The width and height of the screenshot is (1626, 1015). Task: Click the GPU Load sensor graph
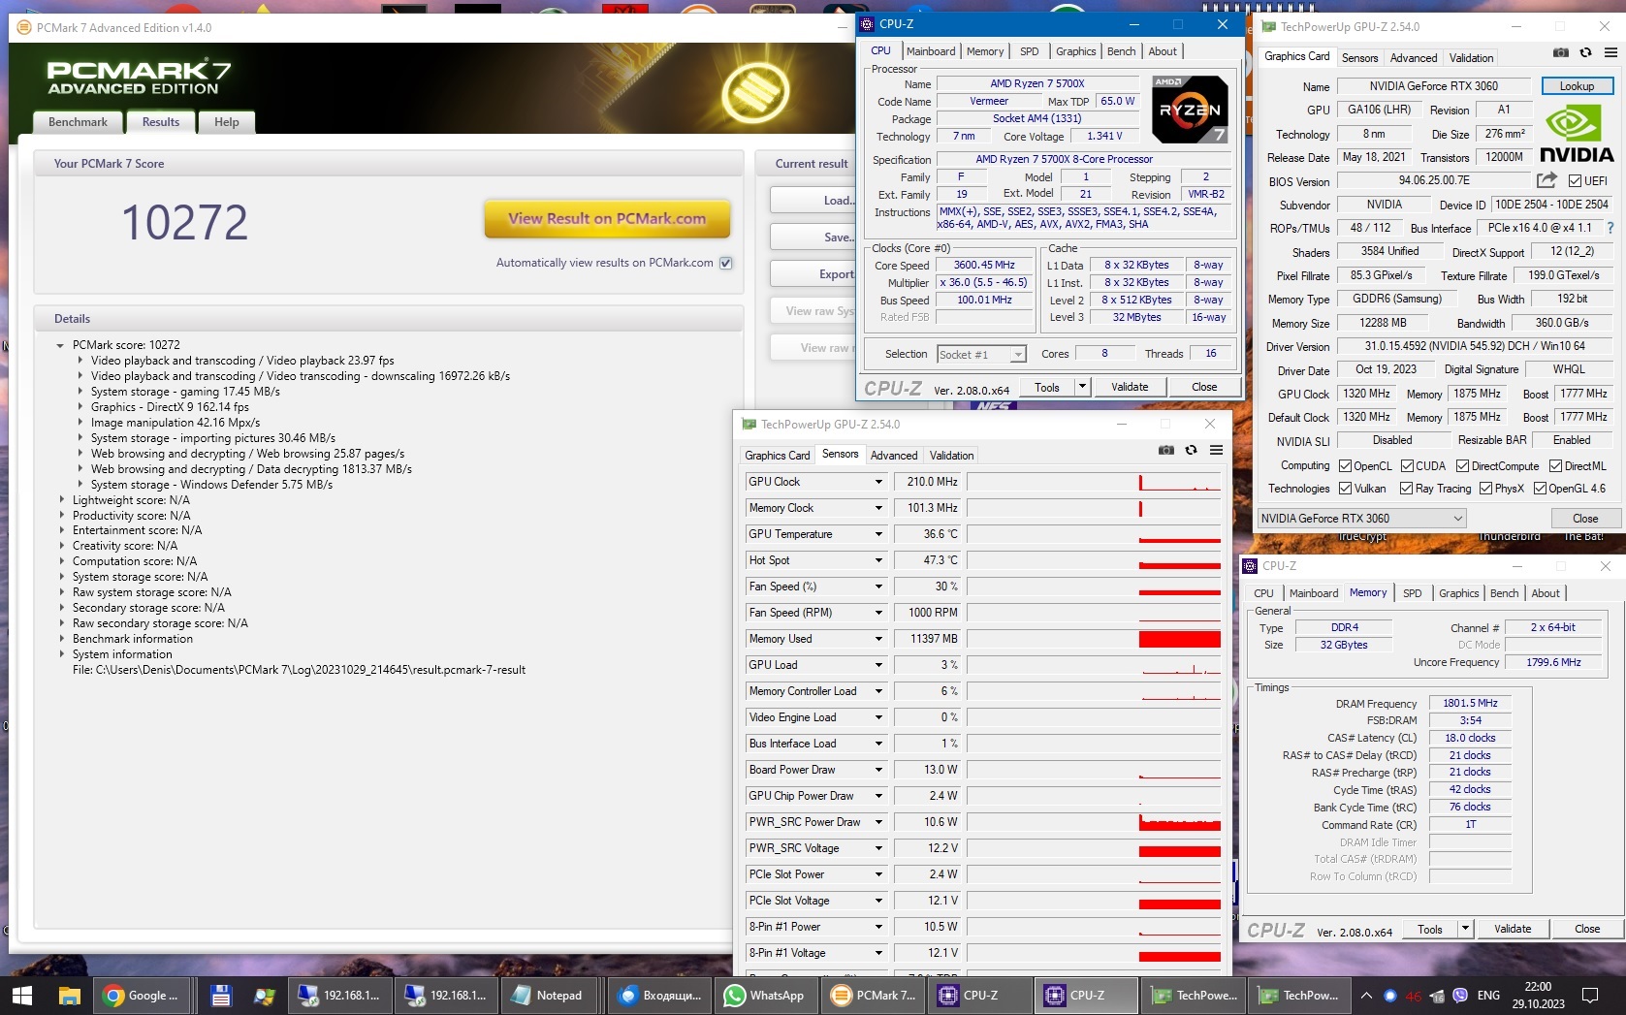tap(1094, 665)
